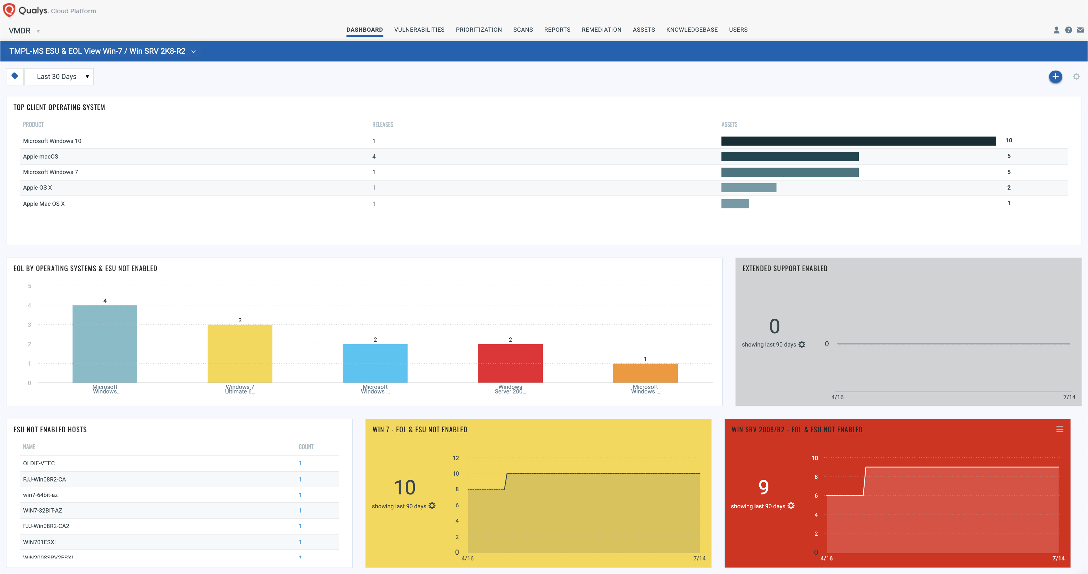Open the hamburger menu on WIN SRV 2008/R2 widget
The height and width of the screenshot is (574, 1088).
[1060, 429]
